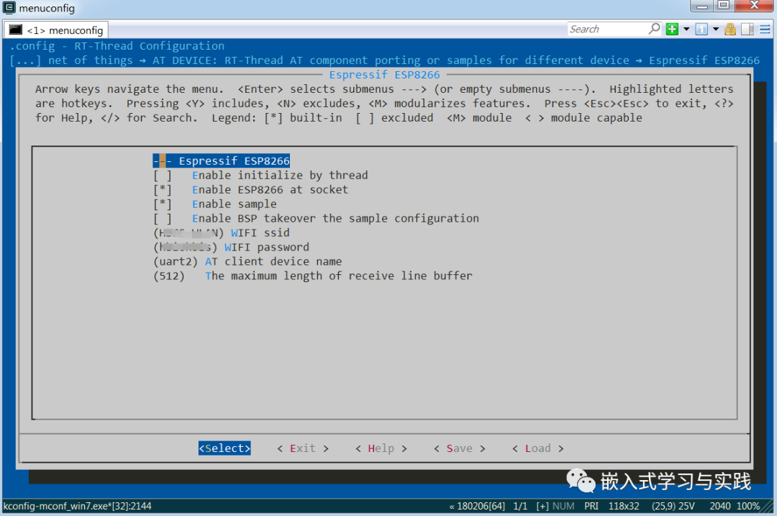The image size is (777, 516).
Task: Select AT client device name entry
Action: pyautogui.click(x=247, y=262)
